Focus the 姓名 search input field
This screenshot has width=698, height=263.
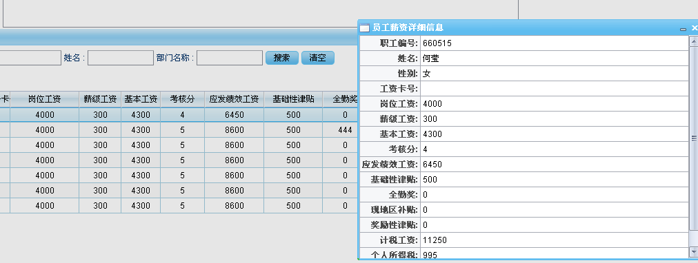click(121, 58)
